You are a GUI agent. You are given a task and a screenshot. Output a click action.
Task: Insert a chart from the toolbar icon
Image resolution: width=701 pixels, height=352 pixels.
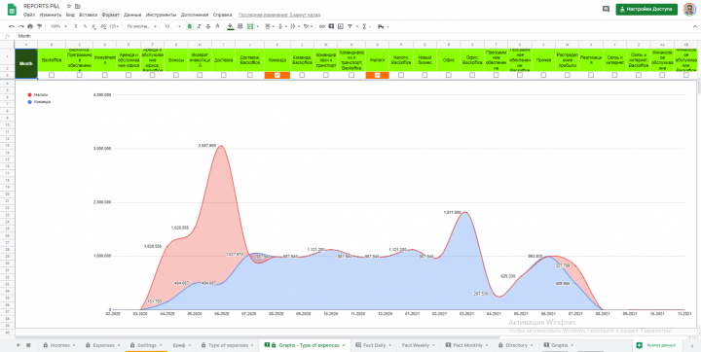(341, 27)
